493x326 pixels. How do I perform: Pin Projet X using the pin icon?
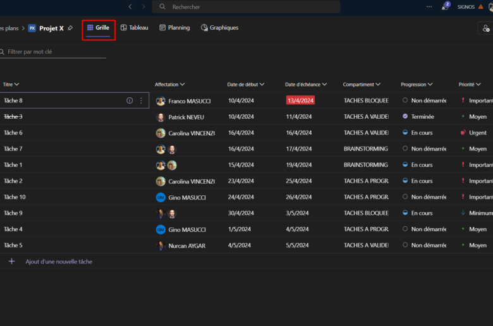(70, 28)
